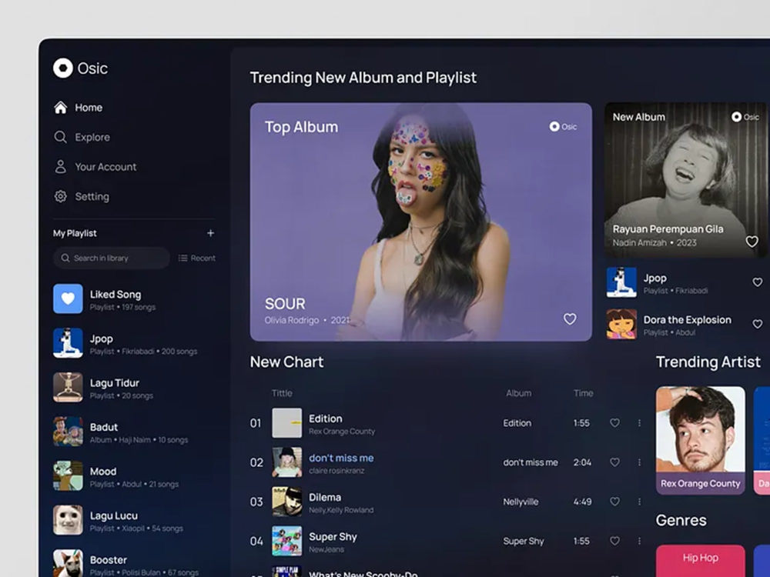Open Explore in the sidebar
The height and width of the screenshot is (577, 770).
pyautogui.click(x=82, y=137)
